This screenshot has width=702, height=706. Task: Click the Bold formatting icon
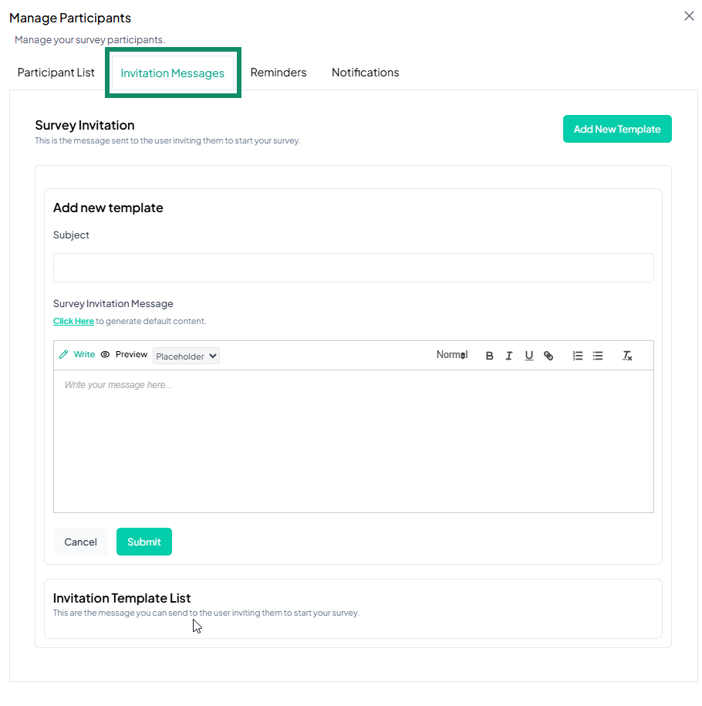click(x=489, y=356)
